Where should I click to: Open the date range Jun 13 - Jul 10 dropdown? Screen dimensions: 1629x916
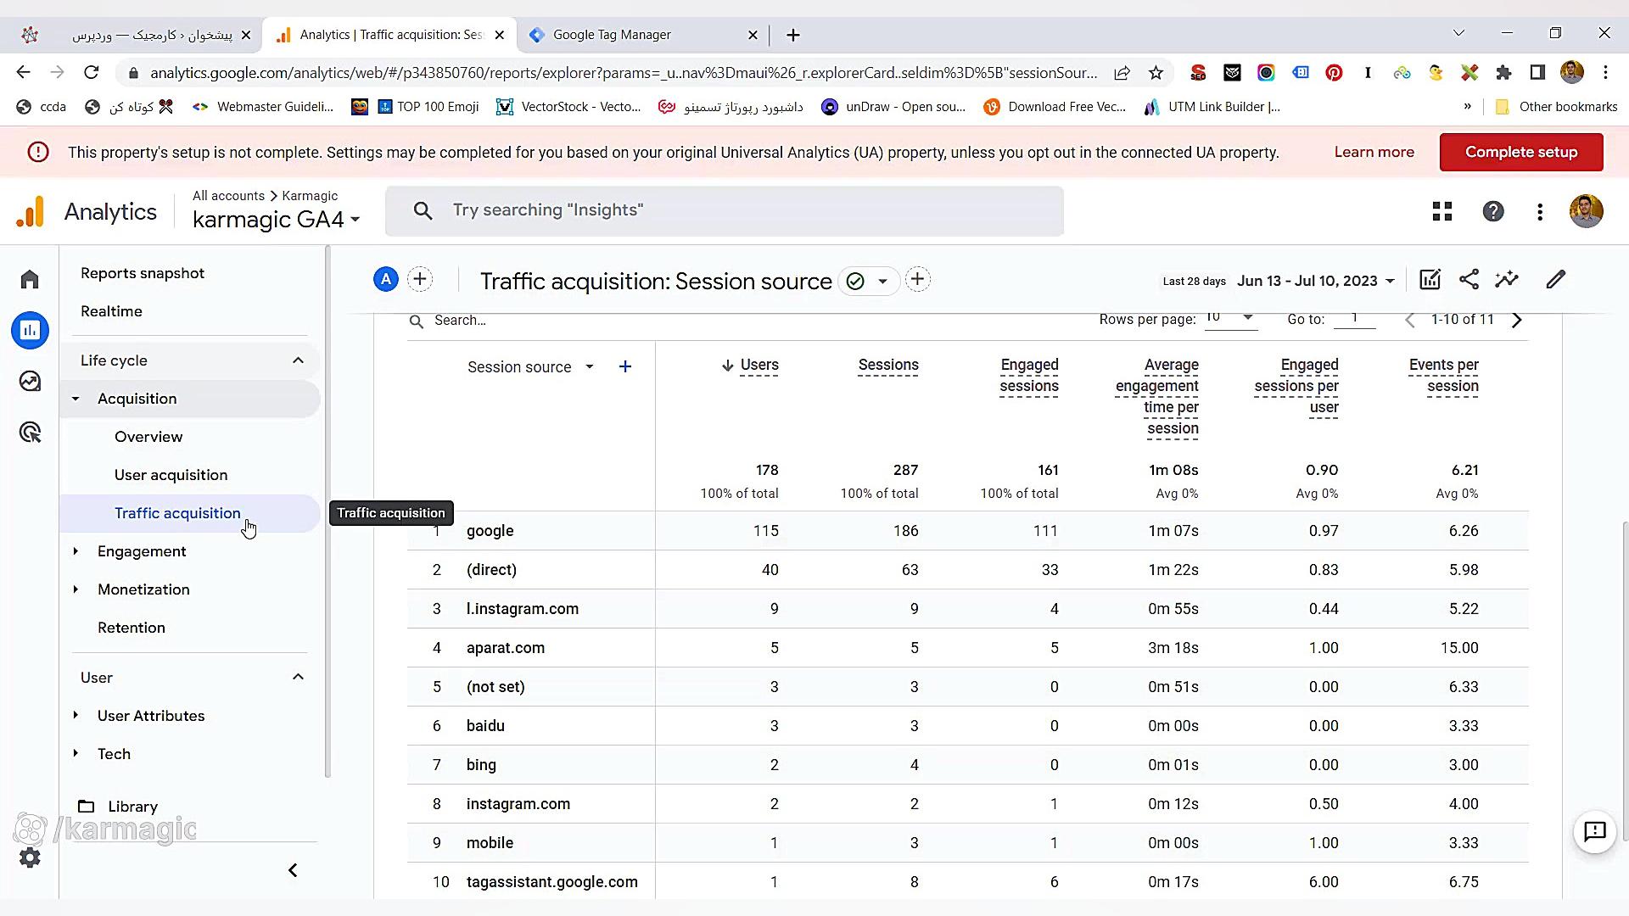click(x=1315, y=281)
